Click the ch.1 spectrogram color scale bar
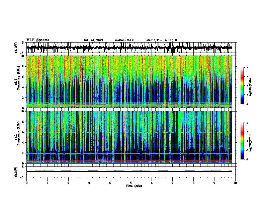The height and width of the screenshot is (205, 265). [x=242, y=86]
